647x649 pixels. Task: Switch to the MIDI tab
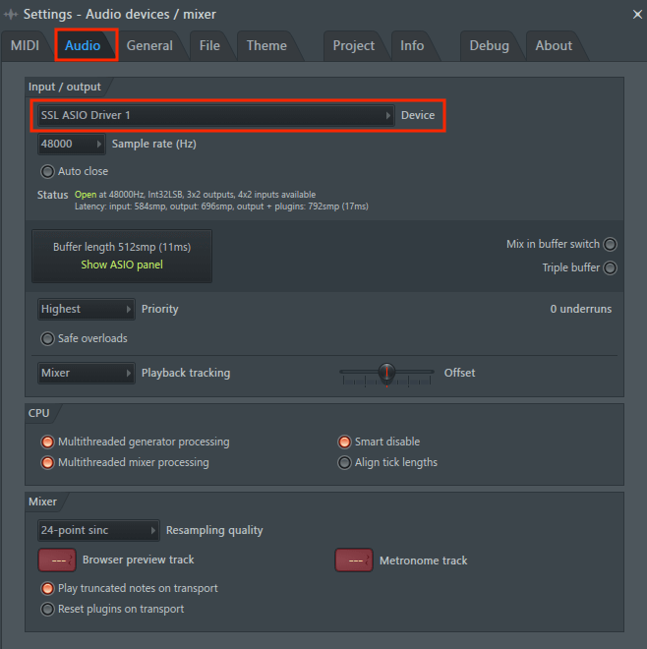[26, 45]
